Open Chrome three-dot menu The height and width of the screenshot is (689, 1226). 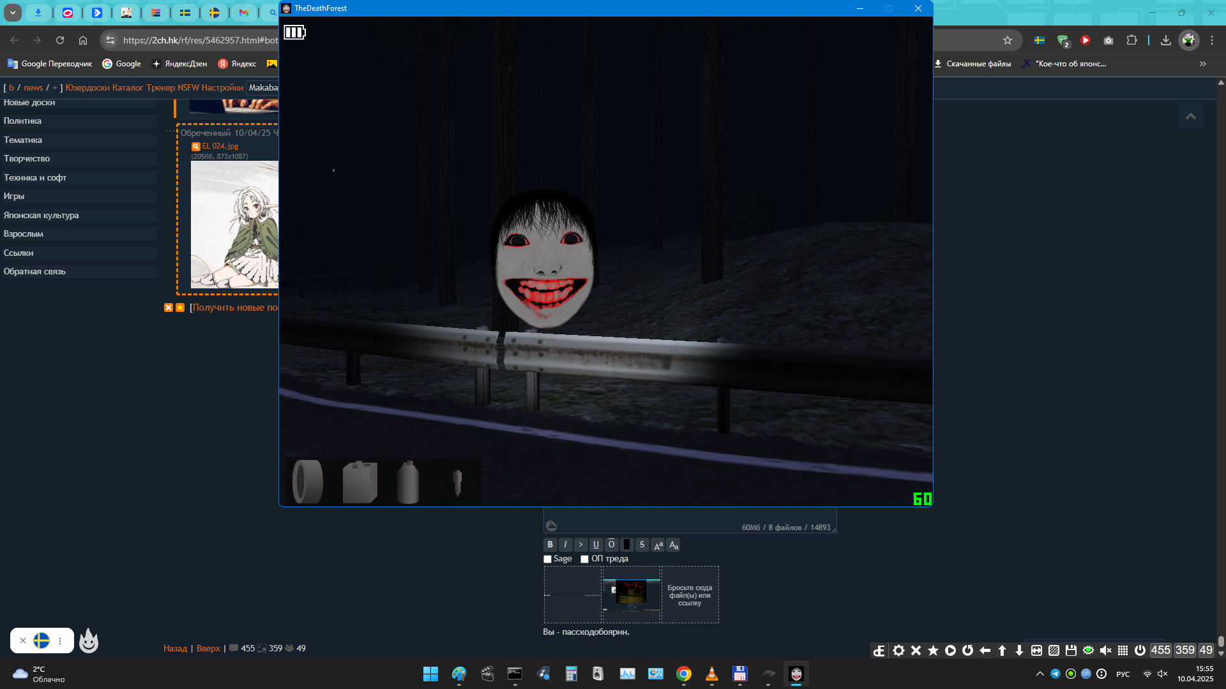tap(1212, 40)
